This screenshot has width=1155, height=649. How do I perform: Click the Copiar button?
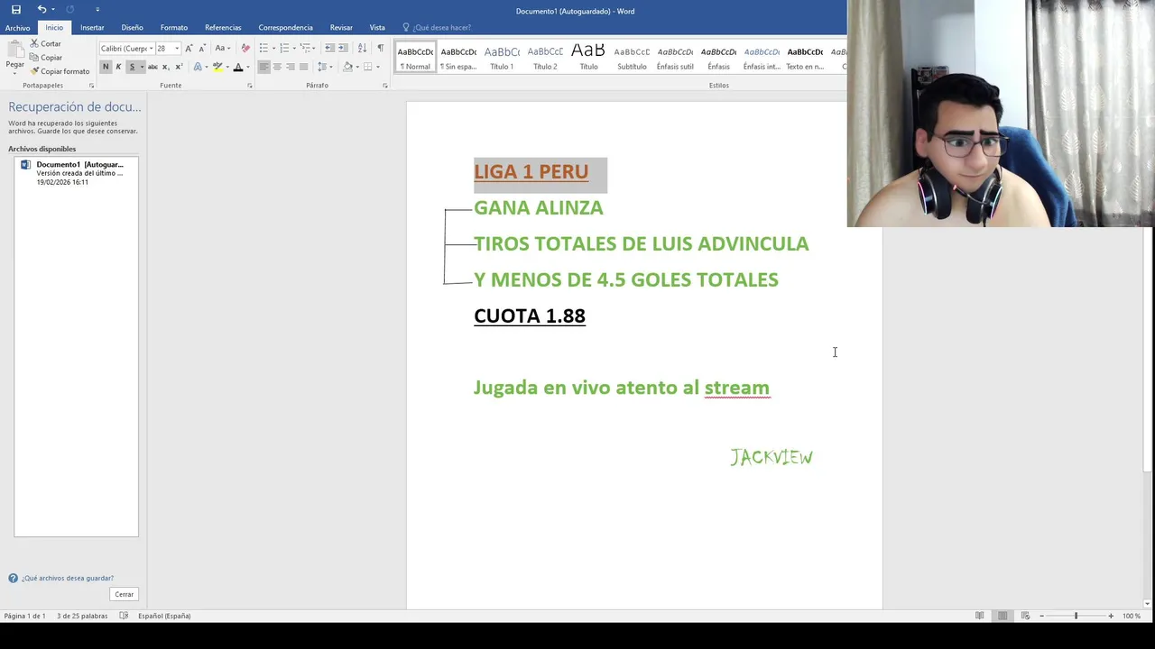(45, 58)
